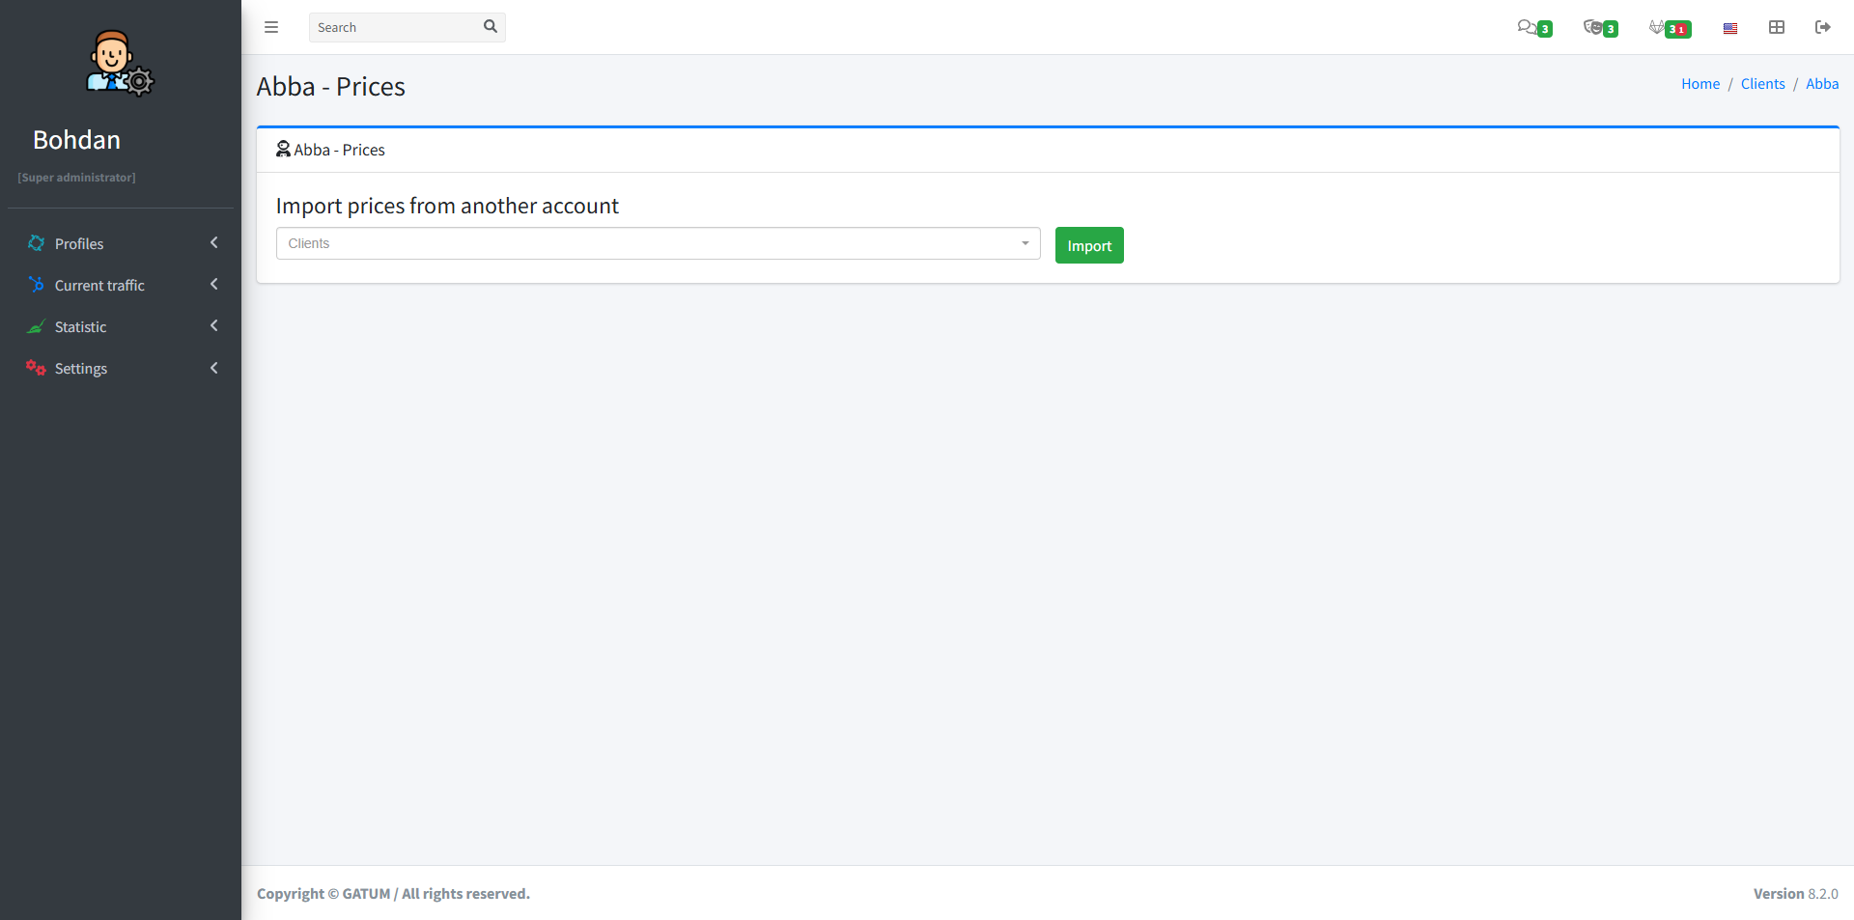
Task: Go to Home via breadcrumb
Action: (1700, 84)
